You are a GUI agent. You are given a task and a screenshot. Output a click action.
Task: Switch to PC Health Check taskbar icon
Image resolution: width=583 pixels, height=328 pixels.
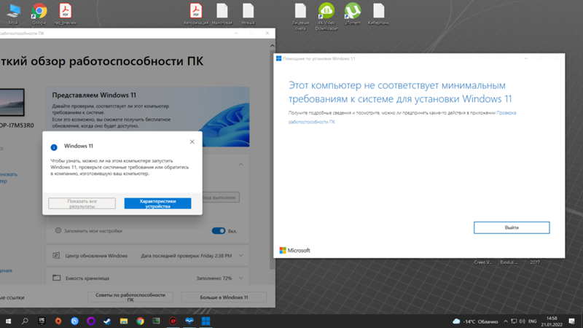tap(189, 321)
